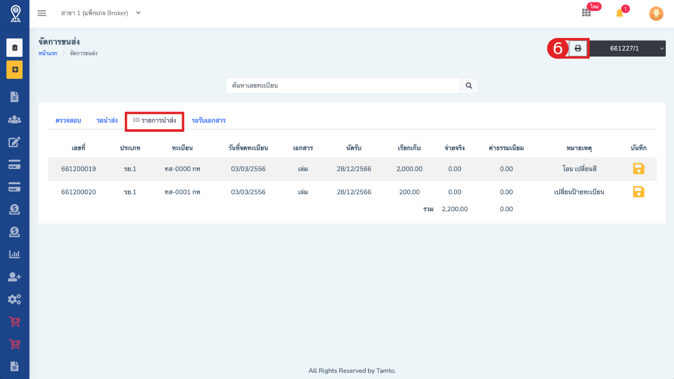Image resolution: width=674 pixels, height=379 pixels.
Task: Click the โอน เปลี่ยนสี remark
Action: coord(579,169)
